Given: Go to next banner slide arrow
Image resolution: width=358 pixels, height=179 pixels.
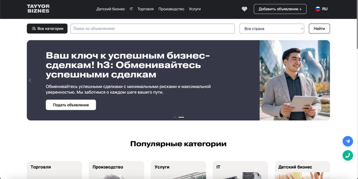Looking at the screenshot, I should (327, 80).
